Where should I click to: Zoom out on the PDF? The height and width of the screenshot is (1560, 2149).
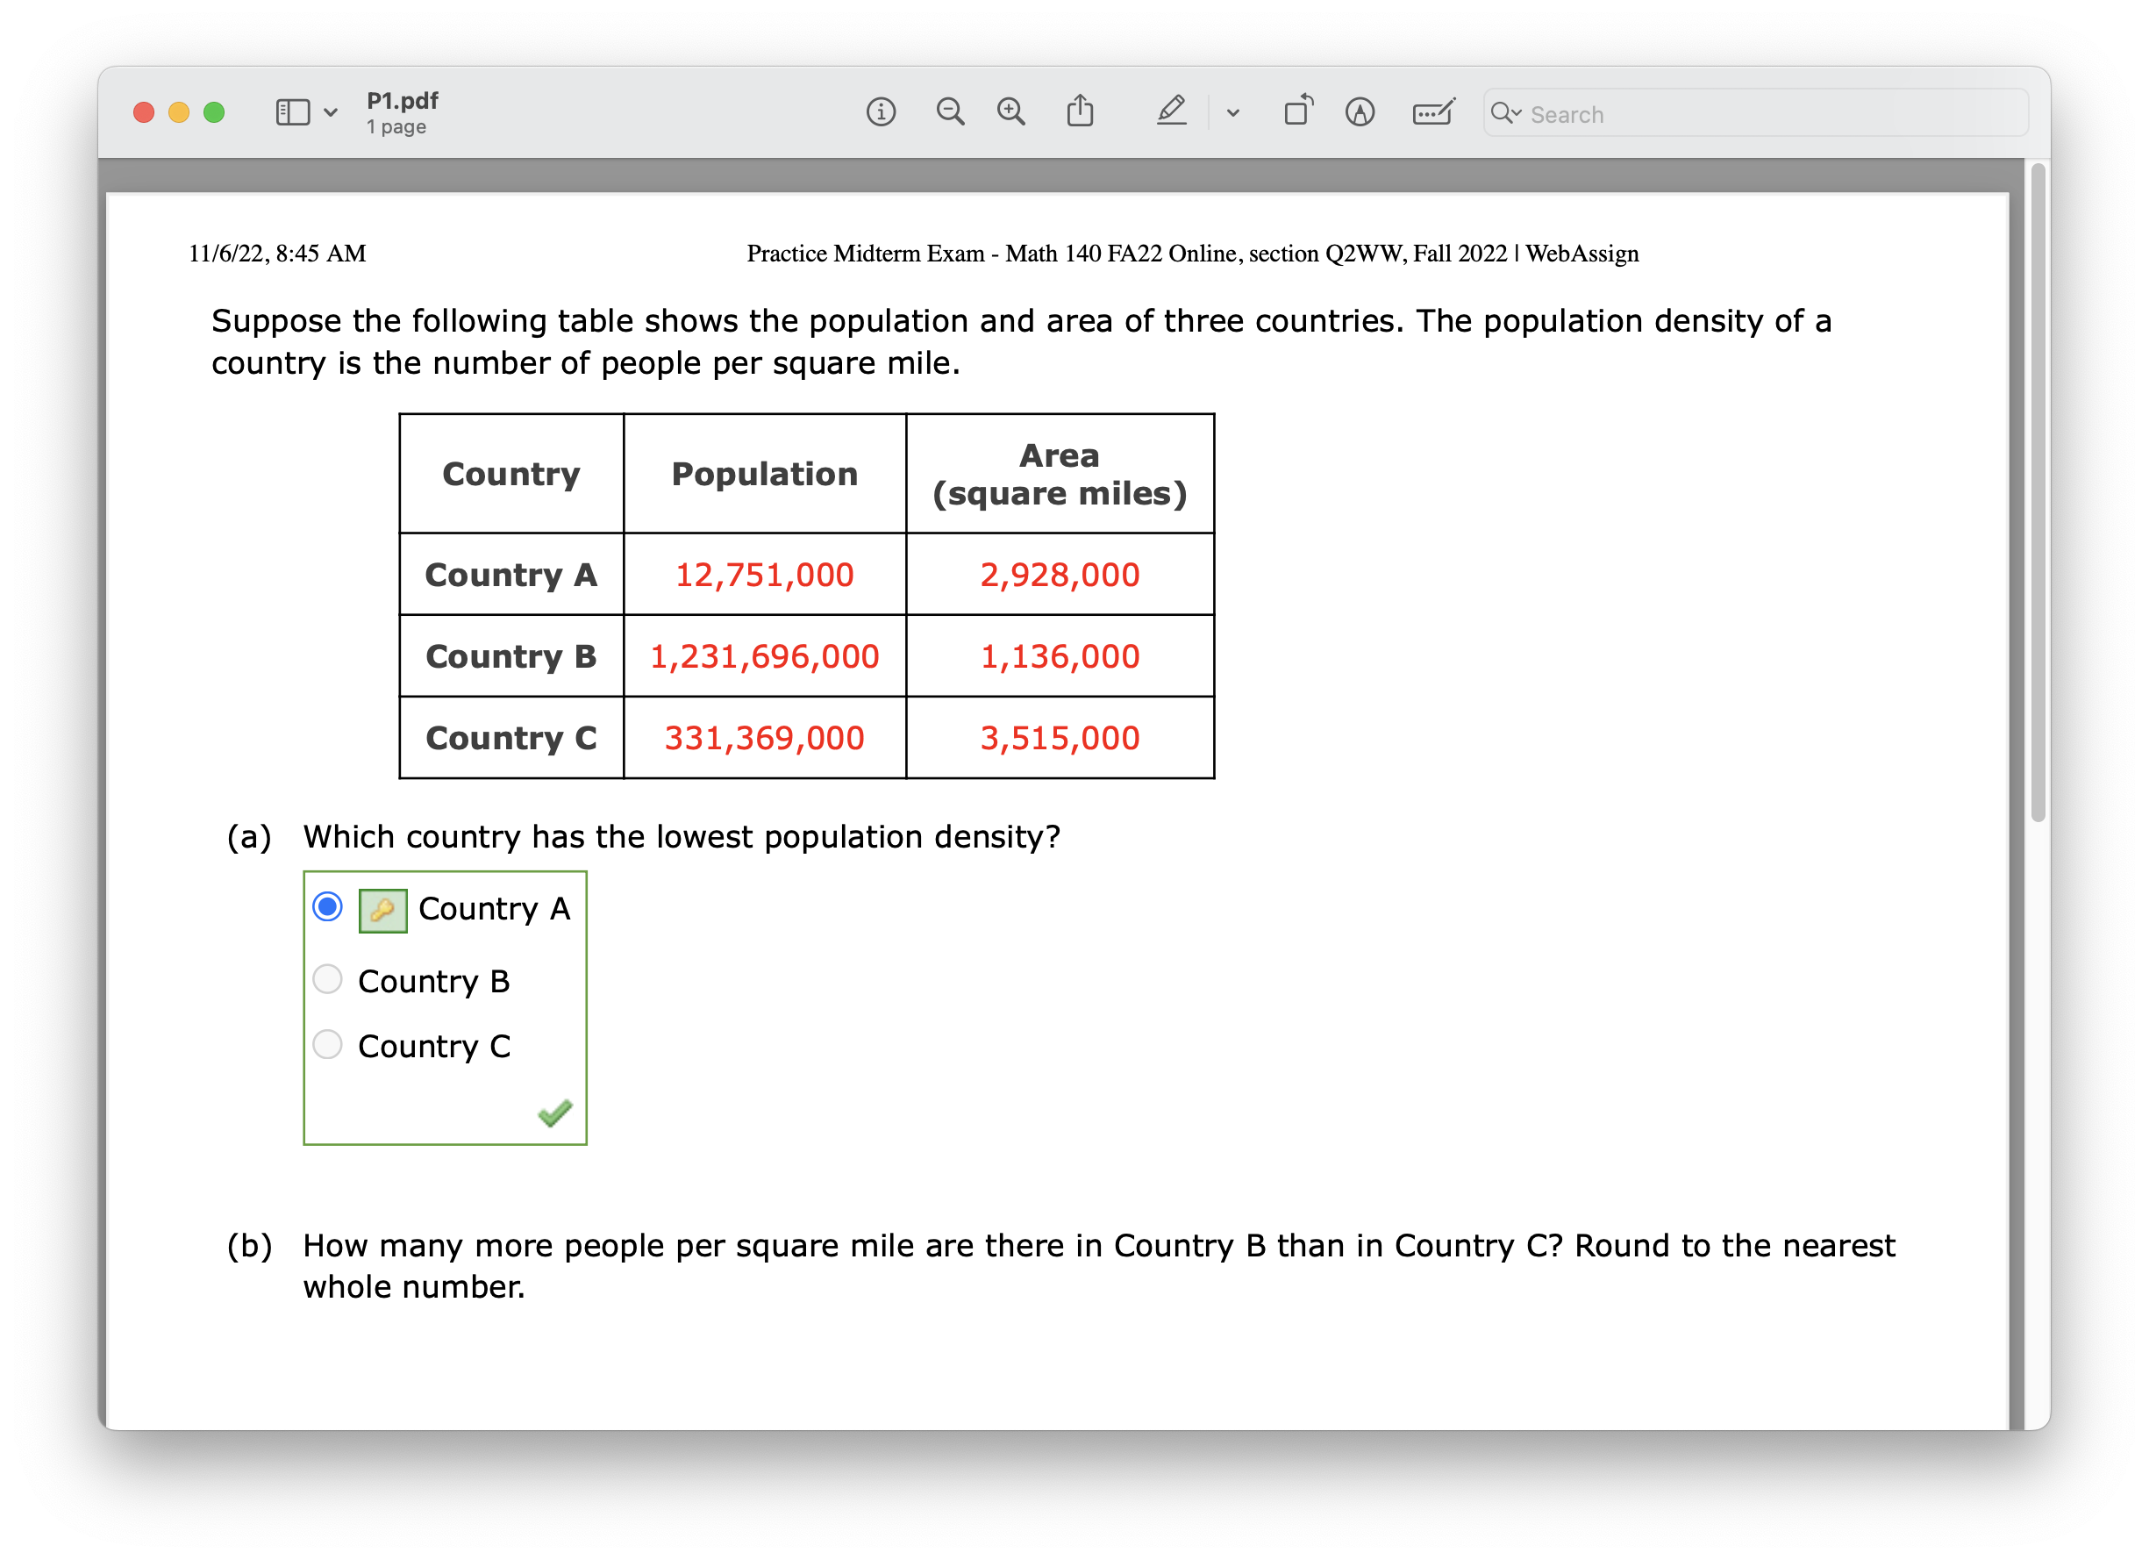(950, 111)
